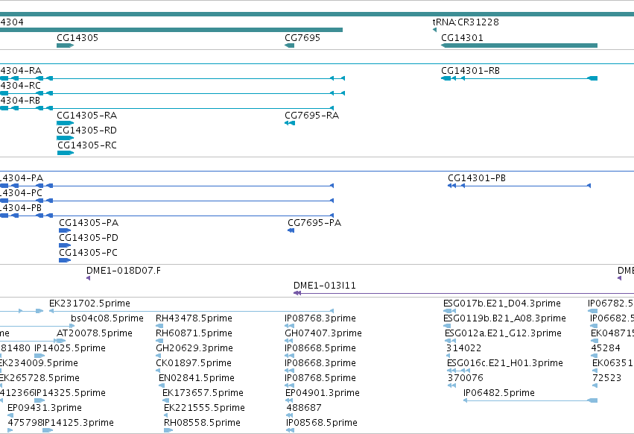Select EST RH60871.5prime
Screen dimensions: 634x434
click(x=194, y=333)
